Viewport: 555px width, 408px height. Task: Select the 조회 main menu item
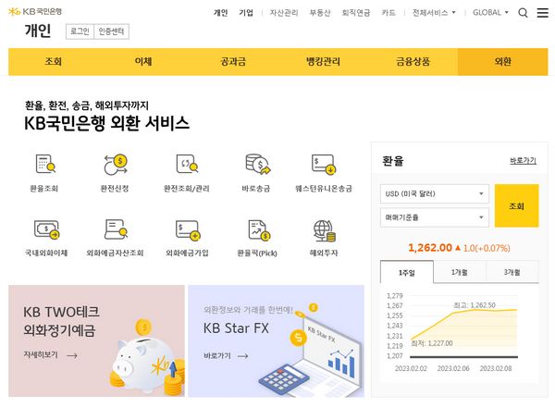(x=53, y=62)
